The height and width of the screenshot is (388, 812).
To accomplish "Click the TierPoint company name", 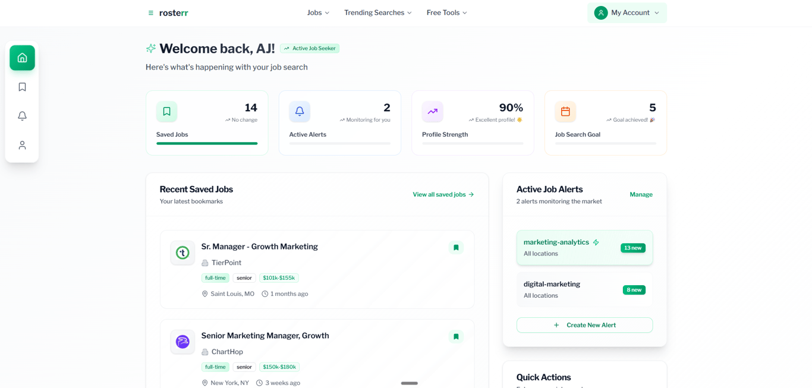I will (226, 263).
